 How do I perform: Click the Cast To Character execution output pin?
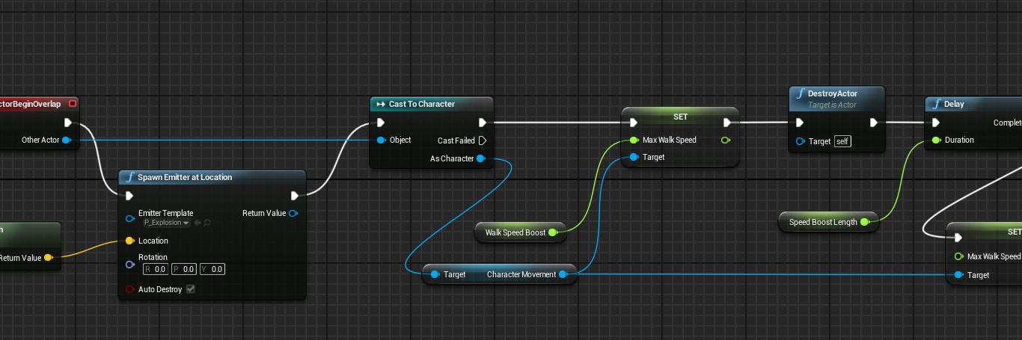[x=483, y=123]
